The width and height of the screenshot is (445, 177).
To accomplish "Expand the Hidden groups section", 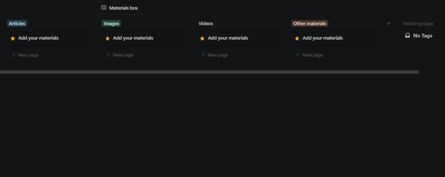I will coord(418,23).
